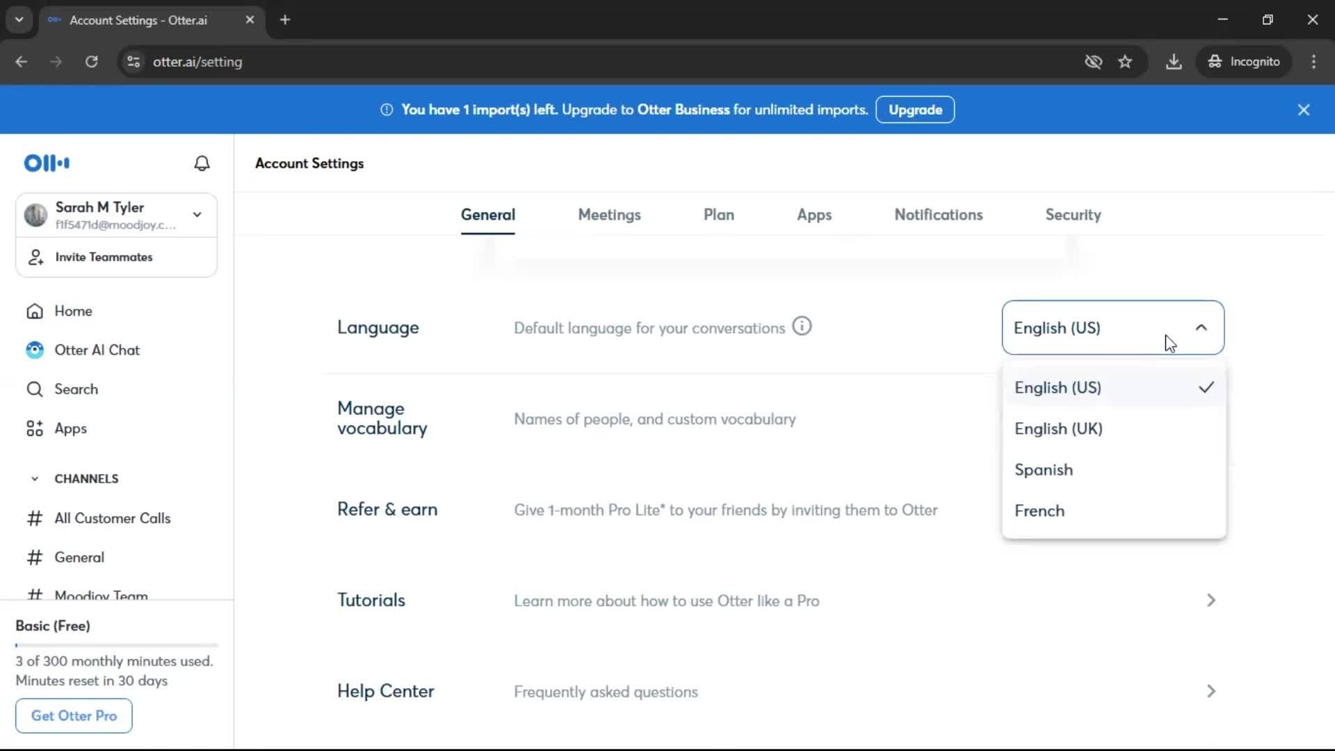
Task: Click the sidebar Apps grid icon
Action: pos(35,428)
